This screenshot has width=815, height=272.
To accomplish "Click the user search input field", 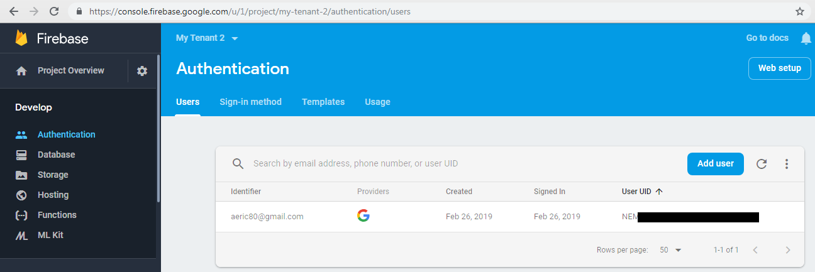I will 440,164.
